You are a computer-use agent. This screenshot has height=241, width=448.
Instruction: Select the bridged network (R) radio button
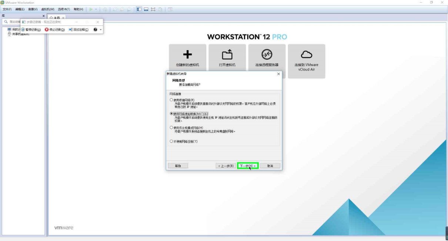(x=171, y=100)
